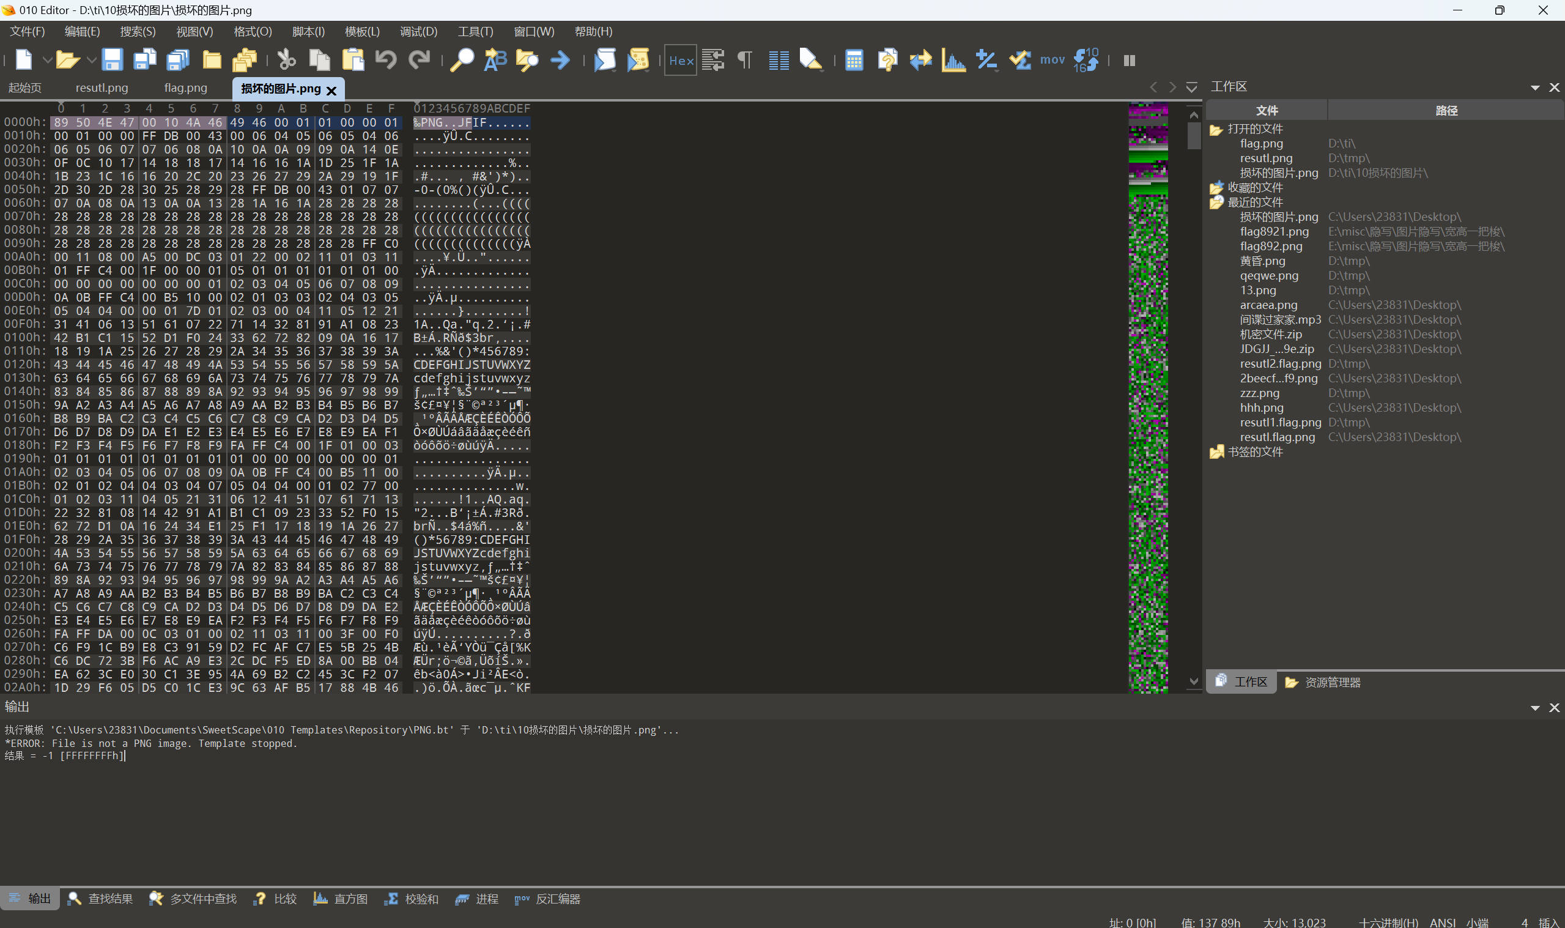Viewport: 1565px width, 928px height.
Task: Open the 工具(T) menu
Action: (476, 31)
